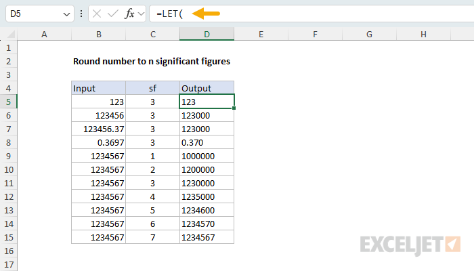
Task: Click the 'Output' header cell
Action: coord(207,88)
